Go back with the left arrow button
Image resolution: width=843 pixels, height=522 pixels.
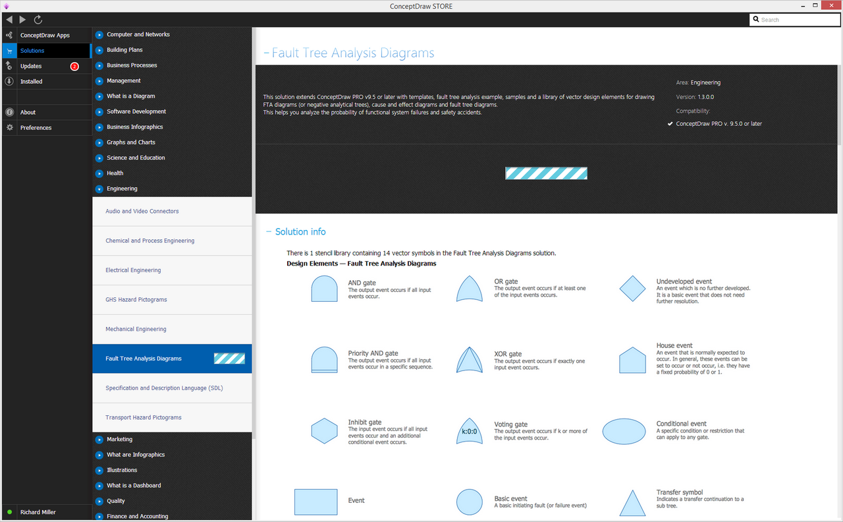click(x=9, y=20)
